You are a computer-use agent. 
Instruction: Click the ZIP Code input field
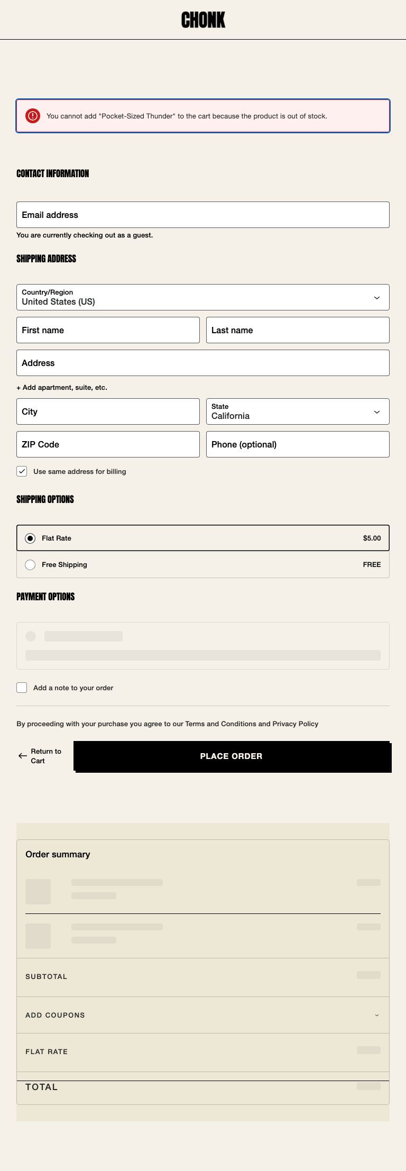pos(108,444)
